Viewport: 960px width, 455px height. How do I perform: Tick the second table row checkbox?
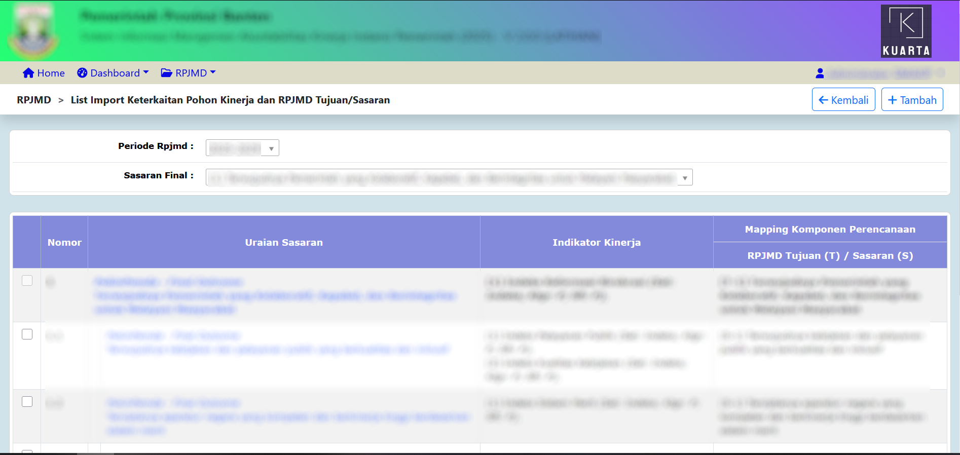click(x=27, y=334)
